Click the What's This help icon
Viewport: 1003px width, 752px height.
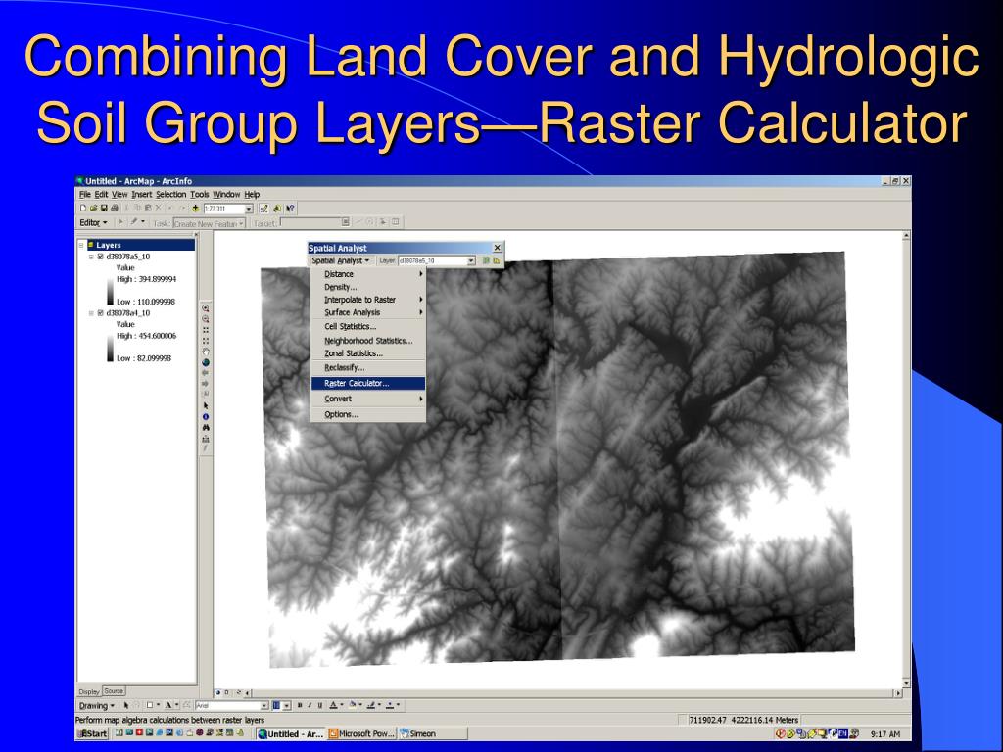tap(290, 209)
